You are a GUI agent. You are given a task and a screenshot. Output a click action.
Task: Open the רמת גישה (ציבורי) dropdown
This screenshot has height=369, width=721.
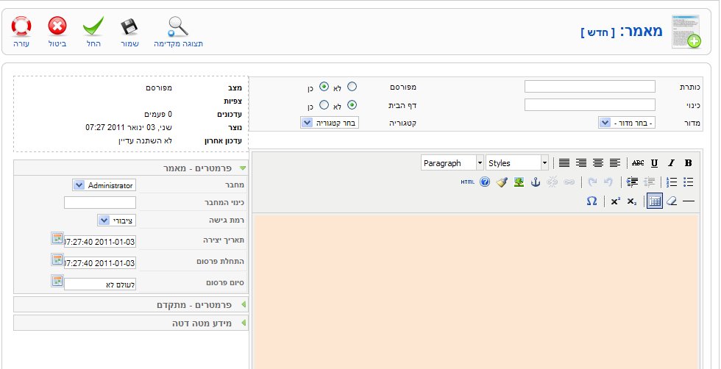point(117,221)
